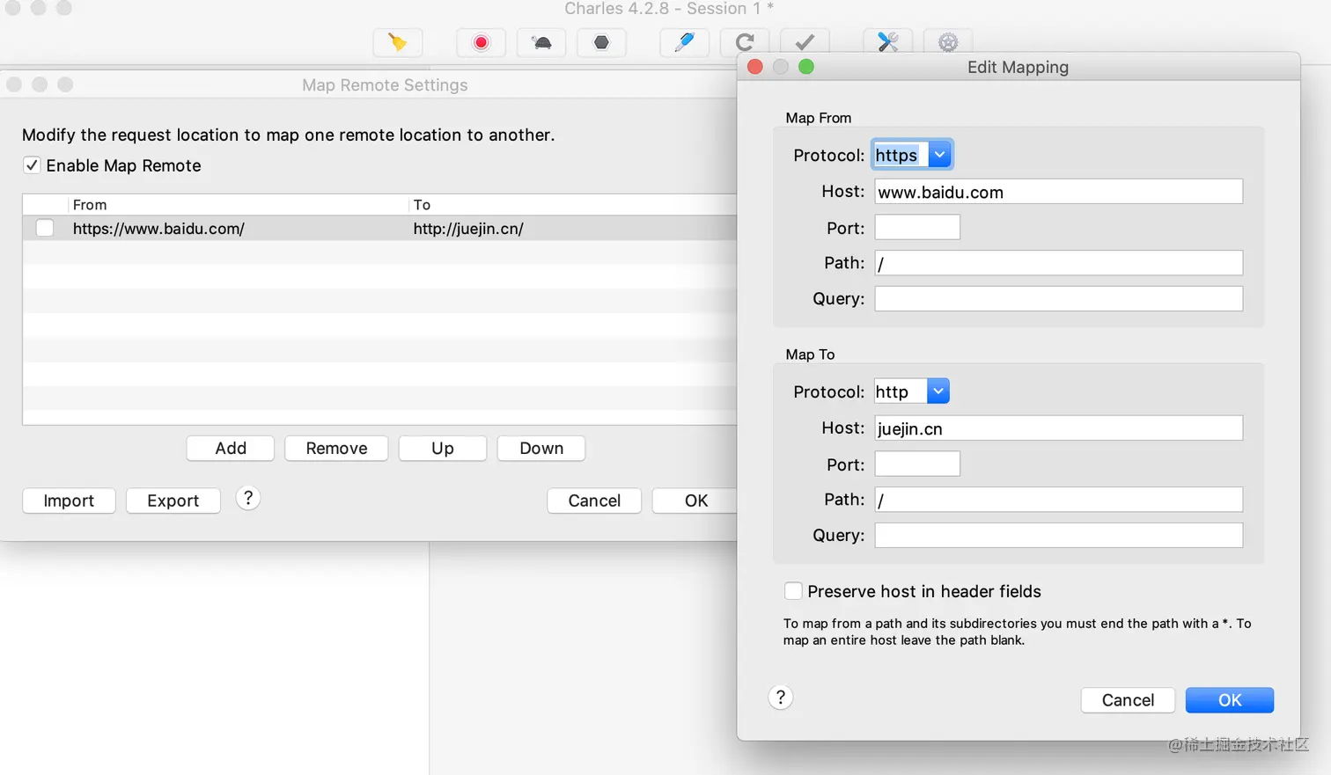Image resolution: width=1331 pixels, height=775 pixels.
Task: Click the Map From Query field
Action: (1058, 298)
